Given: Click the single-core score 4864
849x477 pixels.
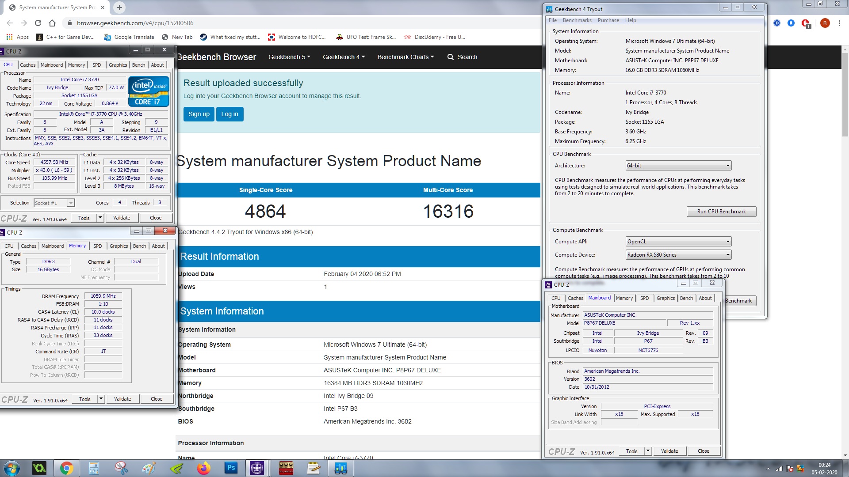Looking at the screenshot, I should click(265, 212).
